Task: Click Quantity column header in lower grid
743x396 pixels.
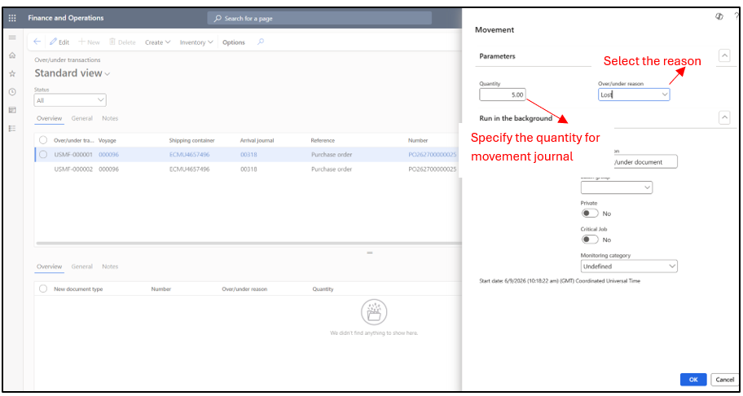Action: 323,289
